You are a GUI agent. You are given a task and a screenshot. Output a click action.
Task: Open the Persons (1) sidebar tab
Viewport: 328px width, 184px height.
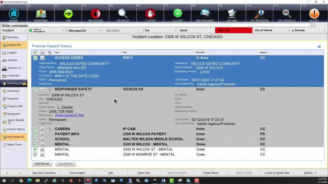(x=14, y=68)
